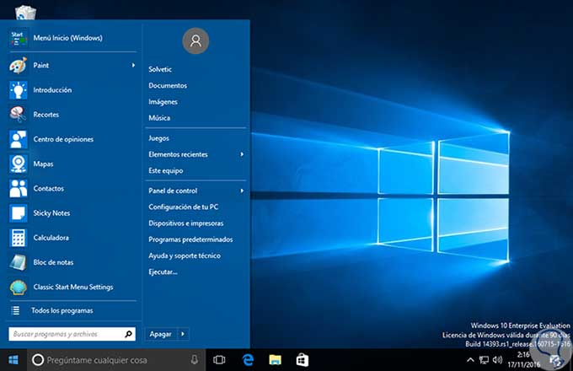
Task: Open the Recycle Bin on the desktop
Action: tap(25, 12)
